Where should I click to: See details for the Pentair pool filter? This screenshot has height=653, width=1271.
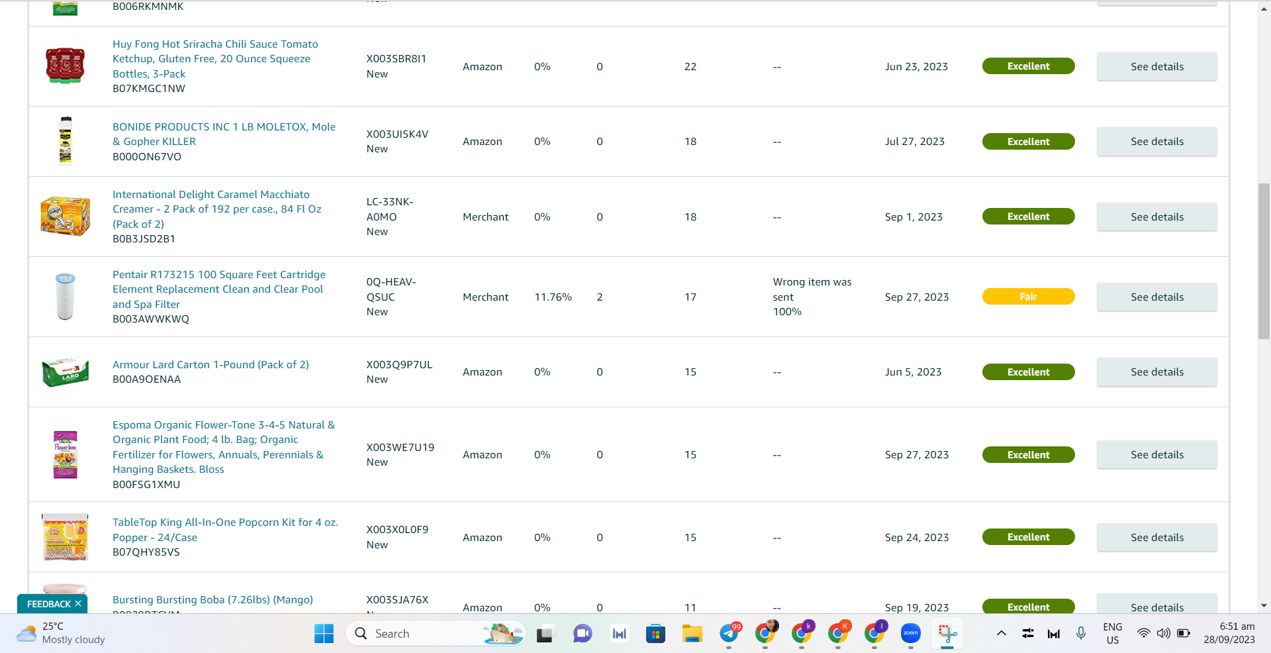click(1156, 297)
